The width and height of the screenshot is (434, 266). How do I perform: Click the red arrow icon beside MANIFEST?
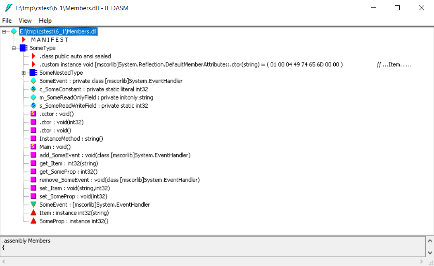coord(24,40)
